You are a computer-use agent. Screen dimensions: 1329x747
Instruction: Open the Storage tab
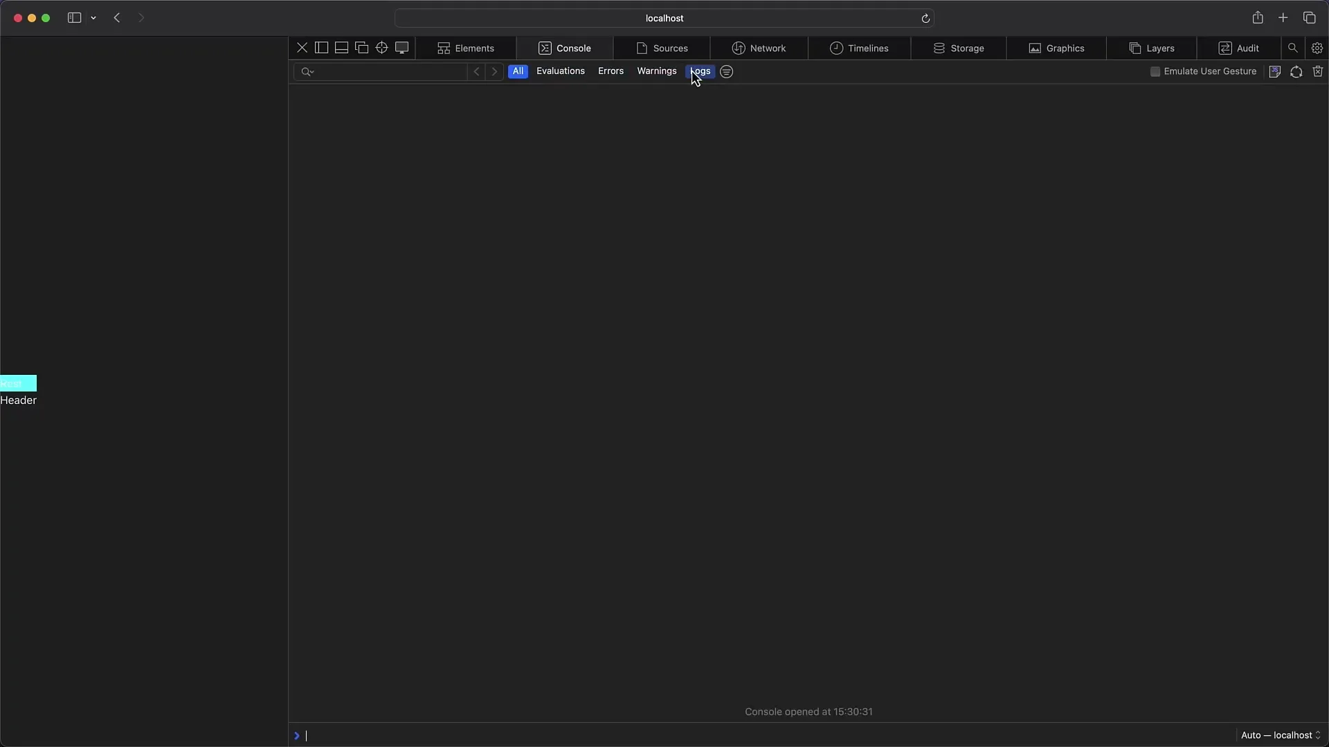pyautogui.click(x=959, y=48)
